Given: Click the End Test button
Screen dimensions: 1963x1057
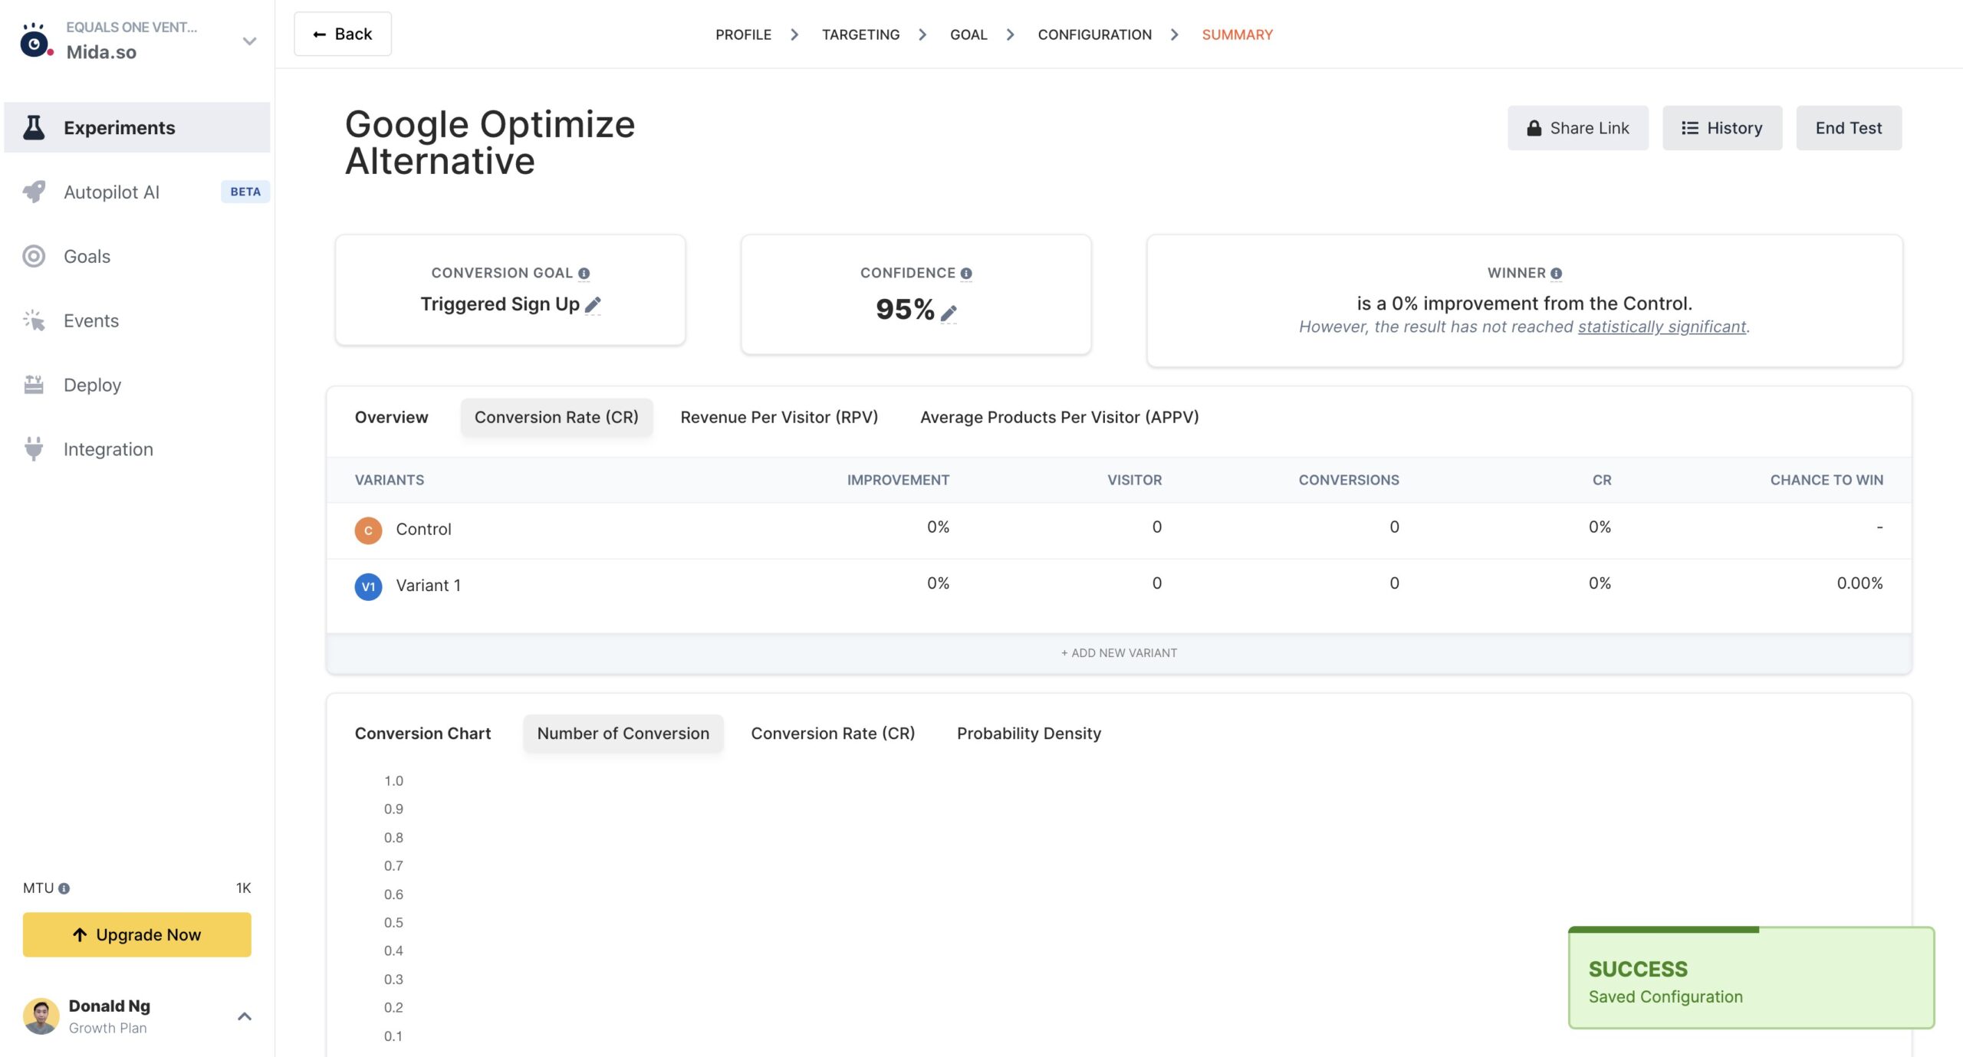Looking at the screenshot, I should [1848, 128].
